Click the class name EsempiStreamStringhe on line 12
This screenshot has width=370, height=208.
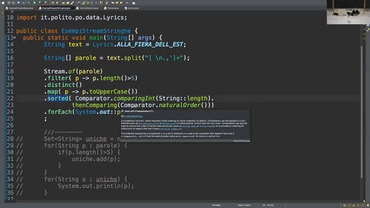(x=96, y=31)
